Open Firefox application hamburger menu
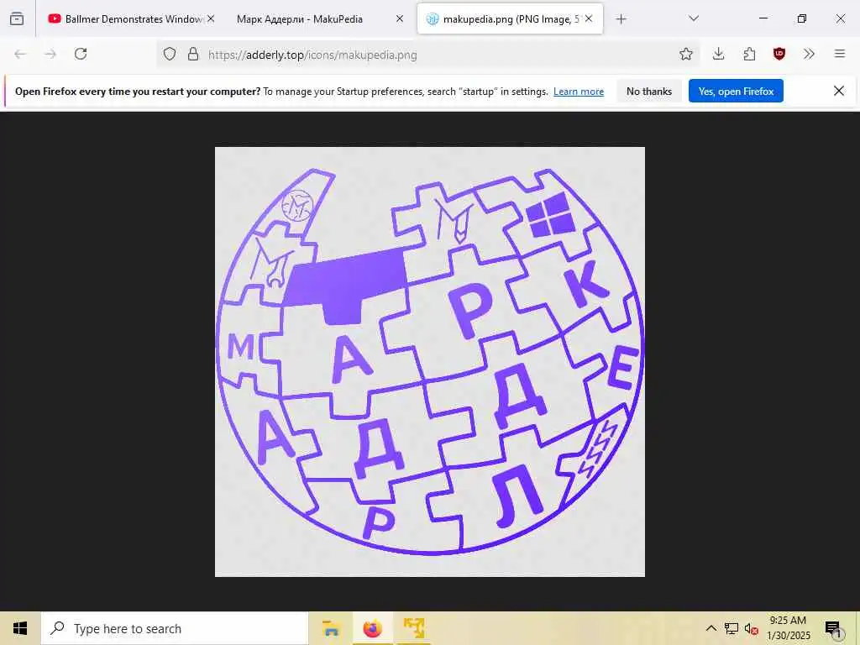Screen dimensions: 860x645 (840, 54)
